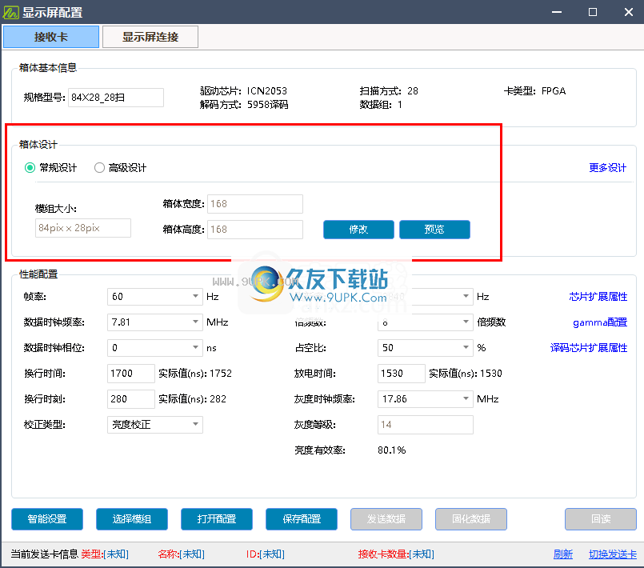
Task: Click the 数据组: 1 text
Action: click(x=381, y=105)
